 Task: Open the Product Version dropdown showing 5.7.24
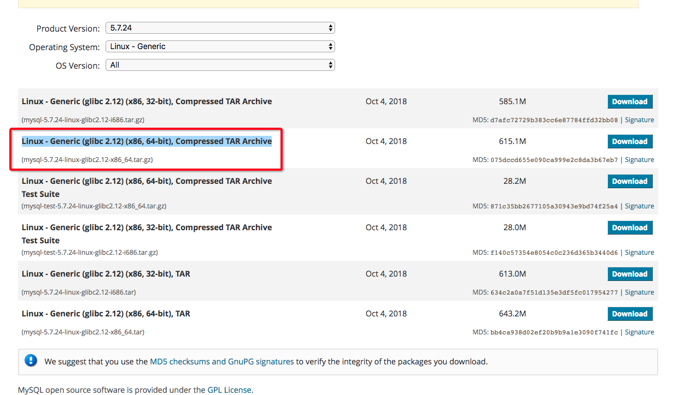tap(220, 28)
